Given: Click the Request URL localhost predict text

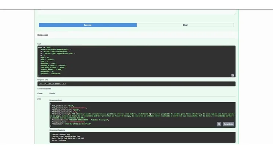Looking at the screenshot, I should pos(52,84).
